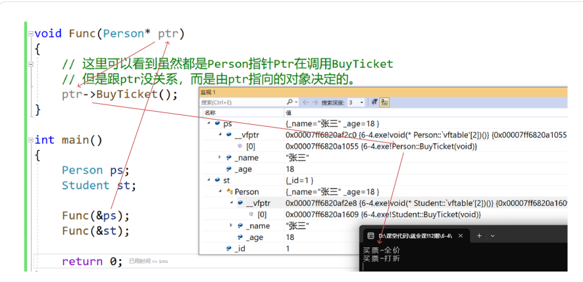Click the int main() signature line
This screenshot has height=282, width=583.
[68, 140]
